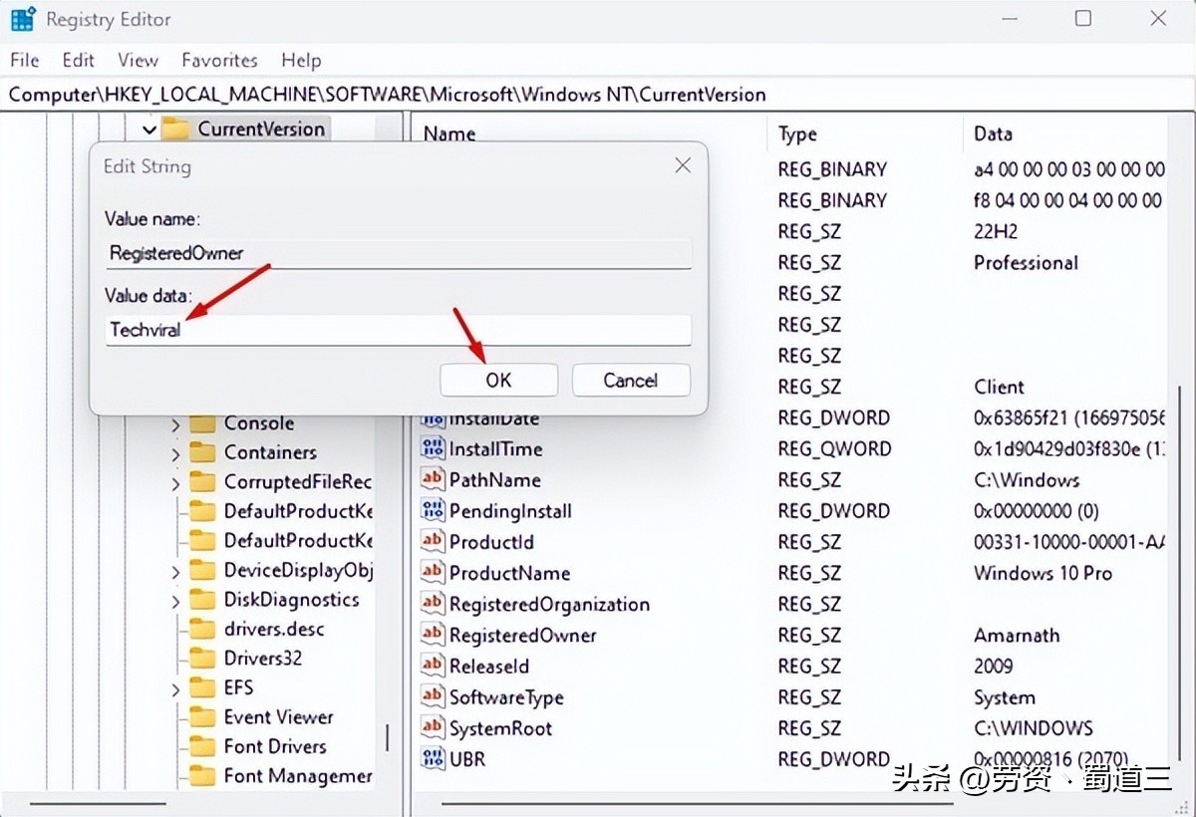
Task: Expand the Containers registry key
Action: pyautogui.click(x=177, y=451)
